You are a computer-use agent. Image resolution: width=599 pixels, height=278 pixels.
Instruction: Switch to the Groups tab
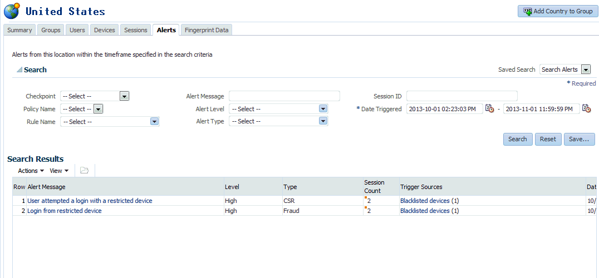(x=51, y=30)
